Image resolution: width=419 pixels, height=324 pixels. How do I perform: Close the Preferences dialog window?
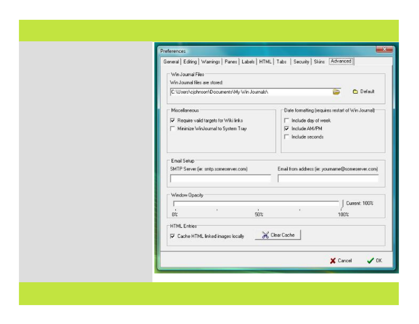385,49
